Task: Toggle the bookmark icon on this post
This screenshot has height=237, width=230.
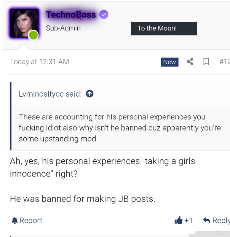Action: (x=206, y=62)
